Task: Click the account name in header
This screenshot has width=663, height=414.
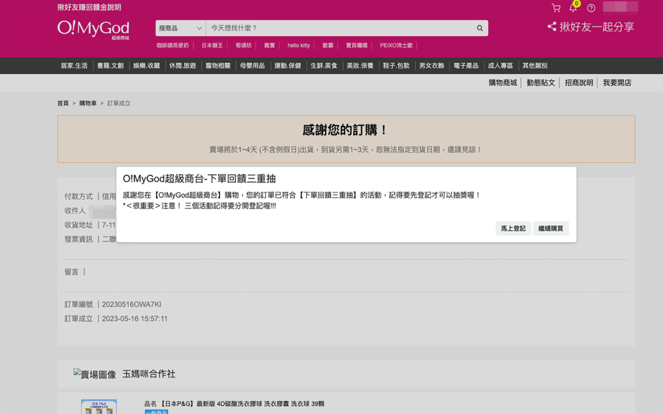Action: point(620,6)
